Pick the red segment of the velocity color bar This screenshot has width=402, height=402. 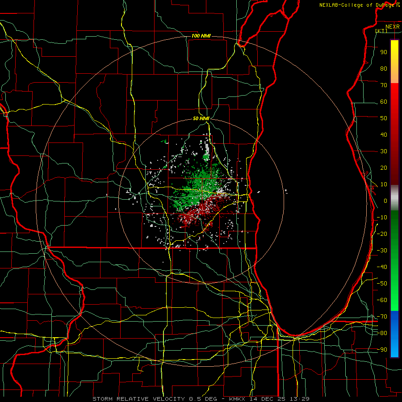tap(394, 134)
